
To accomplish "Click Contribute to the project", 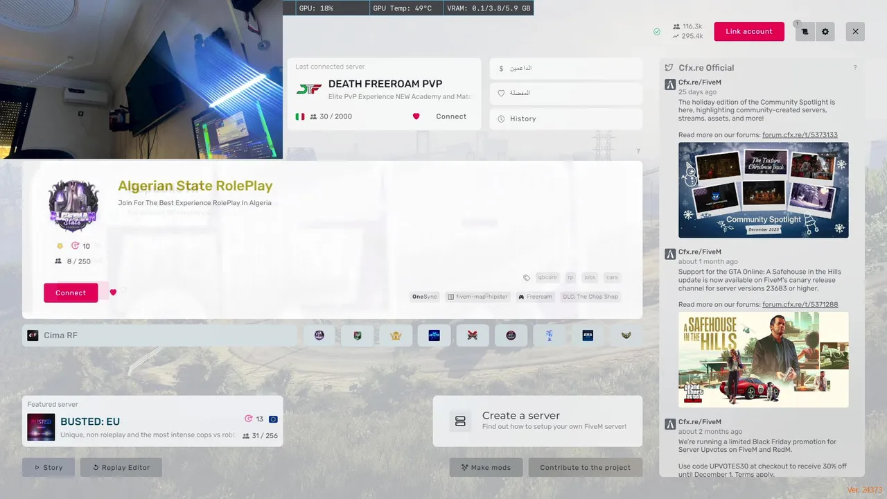I will pos(586,467).
